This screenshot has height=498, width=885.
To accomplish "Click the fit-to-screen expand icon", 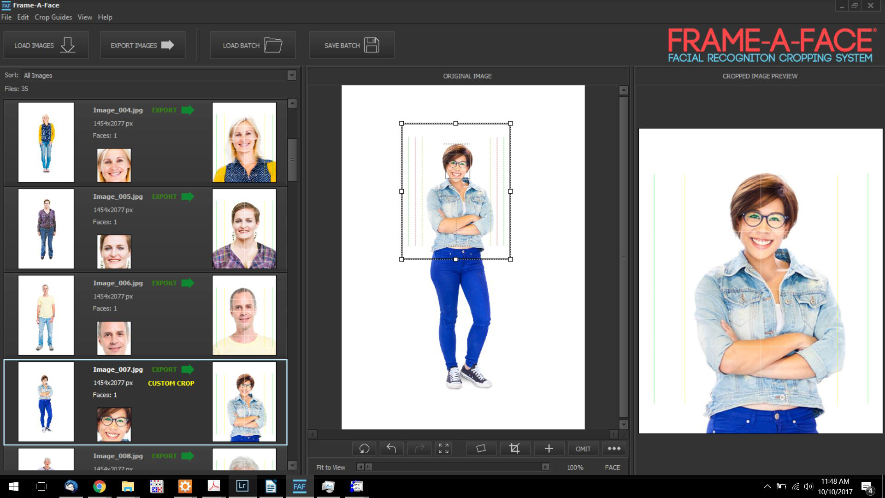I will coord(443,448).
